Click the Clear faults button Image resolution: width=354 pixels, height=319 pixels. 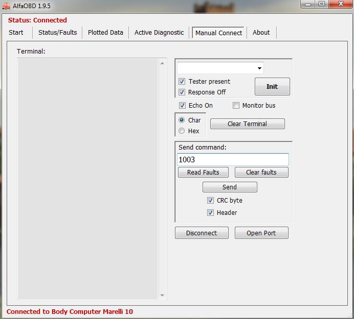pos(261,173)
